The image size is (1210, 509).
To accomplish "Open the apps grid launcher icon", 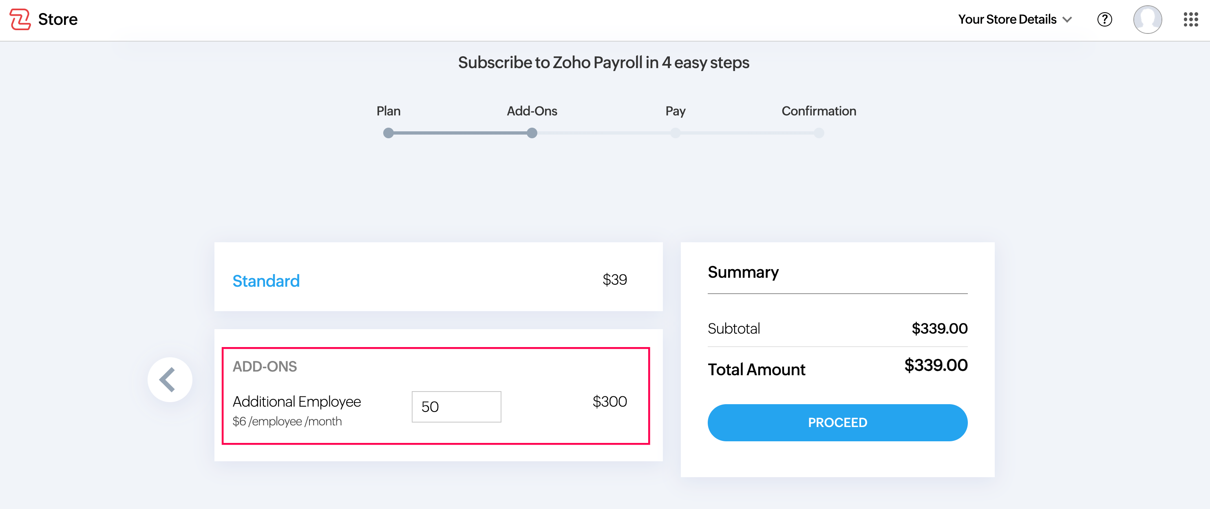I will (x=1190, y=19).
